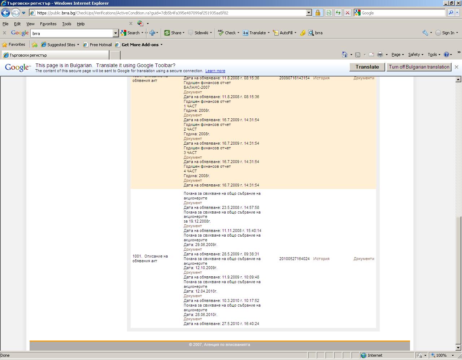Click the printer icon in command bar
462x360 pixels.
[380, 55]
